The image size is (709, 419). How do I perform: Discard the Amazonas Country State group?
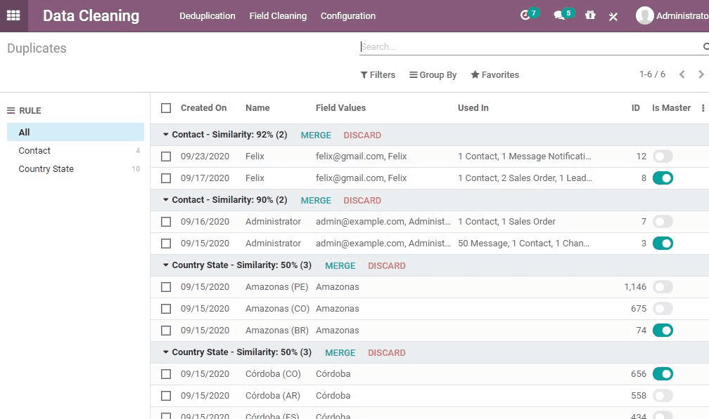[387, 266]
